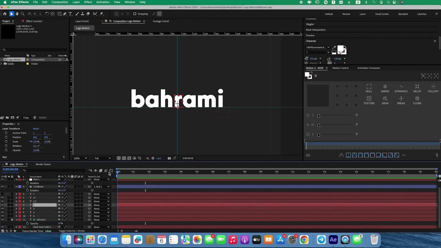Click the Character panel eyedropper icon
441x248 pixels.
[x=334, y=48]
